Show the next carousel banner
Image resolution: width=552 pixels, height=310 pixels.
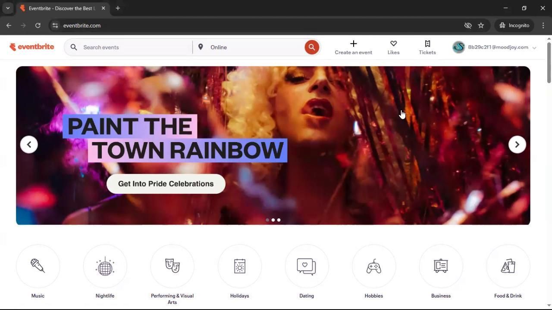[x=517, y=144]
